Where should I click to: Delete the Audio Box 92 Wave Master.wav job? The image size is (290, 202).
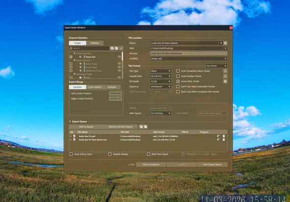click(x=224, y=139)
